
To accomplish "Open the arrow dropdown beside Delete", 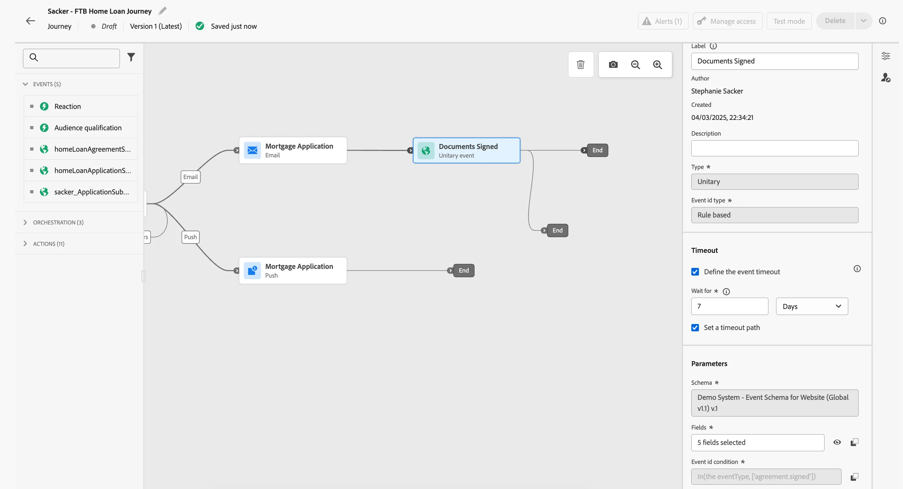I will (863, 21).
